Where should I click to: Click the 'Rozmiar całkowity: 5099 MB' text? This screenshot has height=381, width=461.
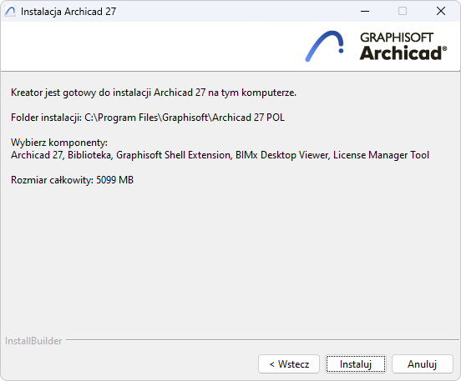pyautogui.click(x=72, y=179)
